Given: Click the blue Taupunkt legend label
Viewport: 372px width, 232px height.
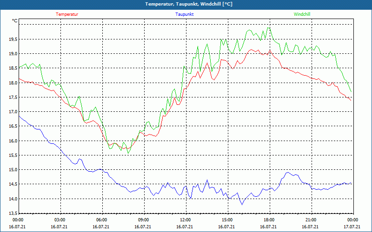Looking at the screenshot, I should [185, 14].
